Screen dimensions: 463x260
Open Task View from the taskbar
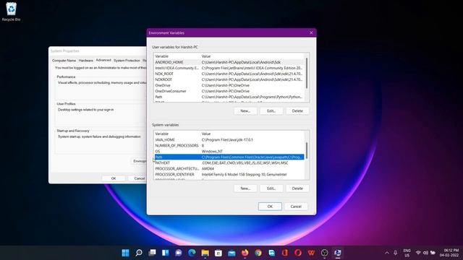click(152, 253)
